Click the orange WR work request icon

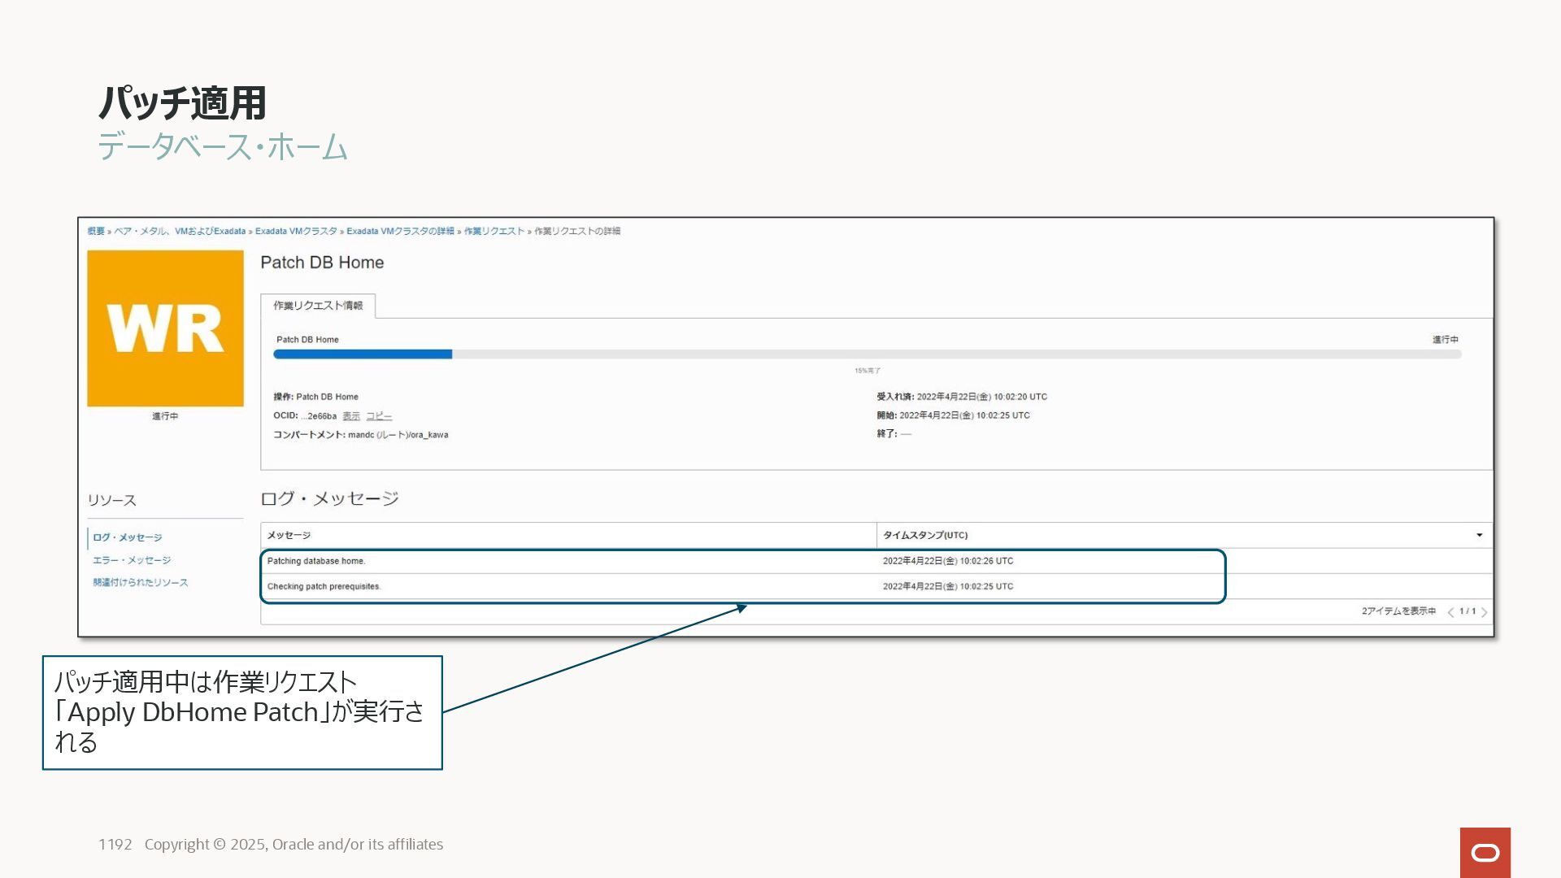[x=165, y=328]
